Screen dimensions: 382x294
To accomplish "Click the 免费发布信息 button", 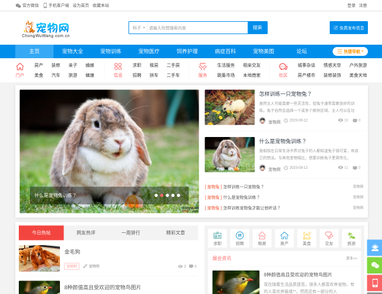I will pos(349,28).
